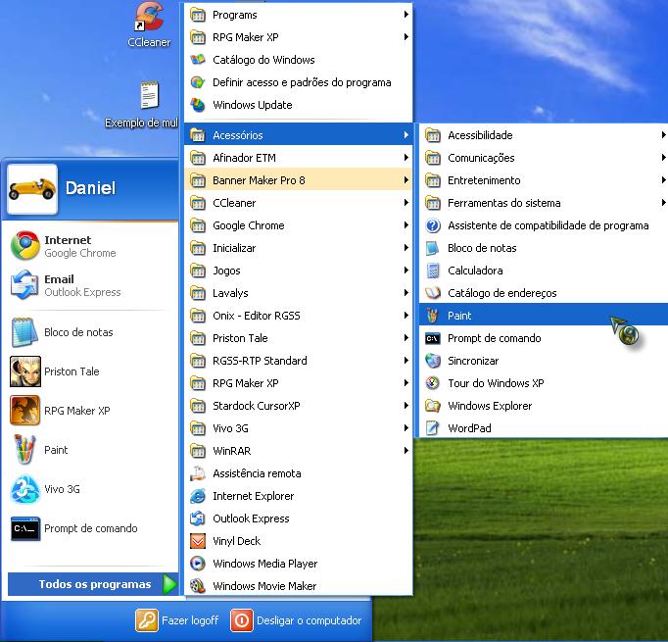This screenshot has width=668, height=642.
Task: Click the Vinyl Deck icon
Action: [x=198, y=541]
